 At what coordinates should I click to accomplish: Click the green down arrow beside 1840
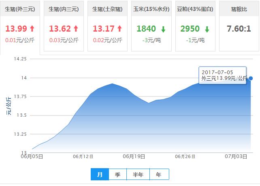pos(162,29)
